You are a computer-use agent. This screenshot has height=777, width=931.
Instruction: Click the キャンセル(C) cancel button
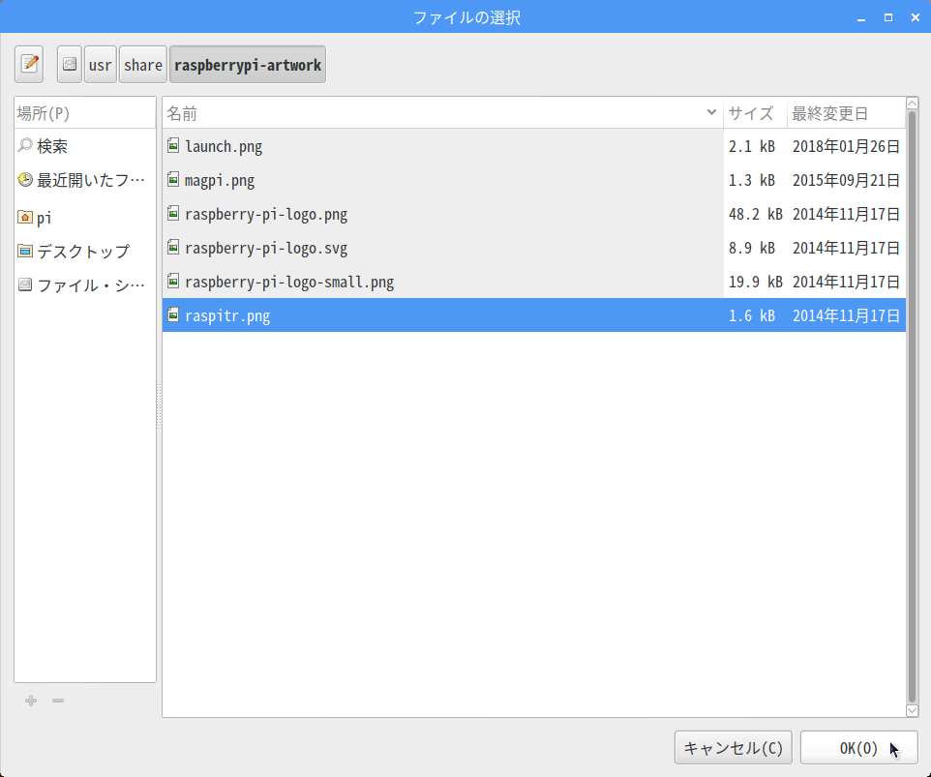click(734, 747)
